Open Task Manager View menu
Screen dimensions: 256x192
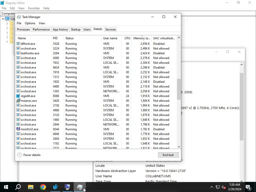(42, 23)
